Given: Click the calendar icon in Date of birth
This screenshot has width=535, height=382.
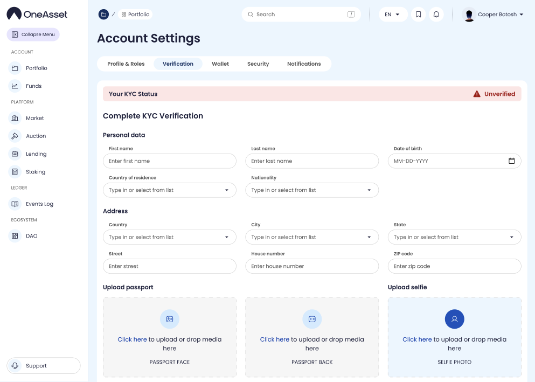Looking at the screenshot, I should point(511,161).
